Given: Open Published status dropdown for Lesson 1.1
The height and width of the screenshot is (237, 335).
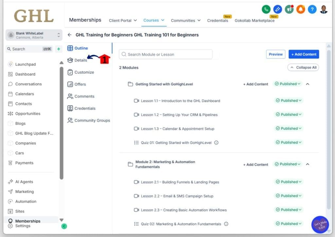Looking at the screenshot, I should pyautogui.click(x=289, y=101).
